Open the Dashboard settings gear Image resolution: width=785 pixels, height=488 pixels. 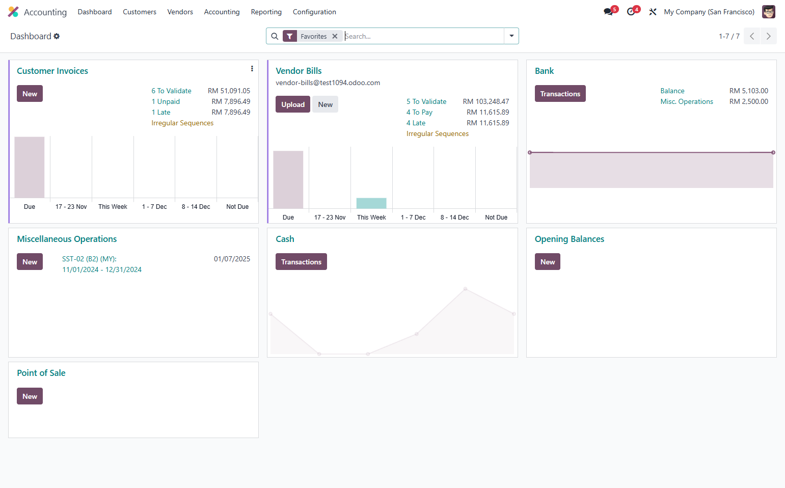(57, 36)
